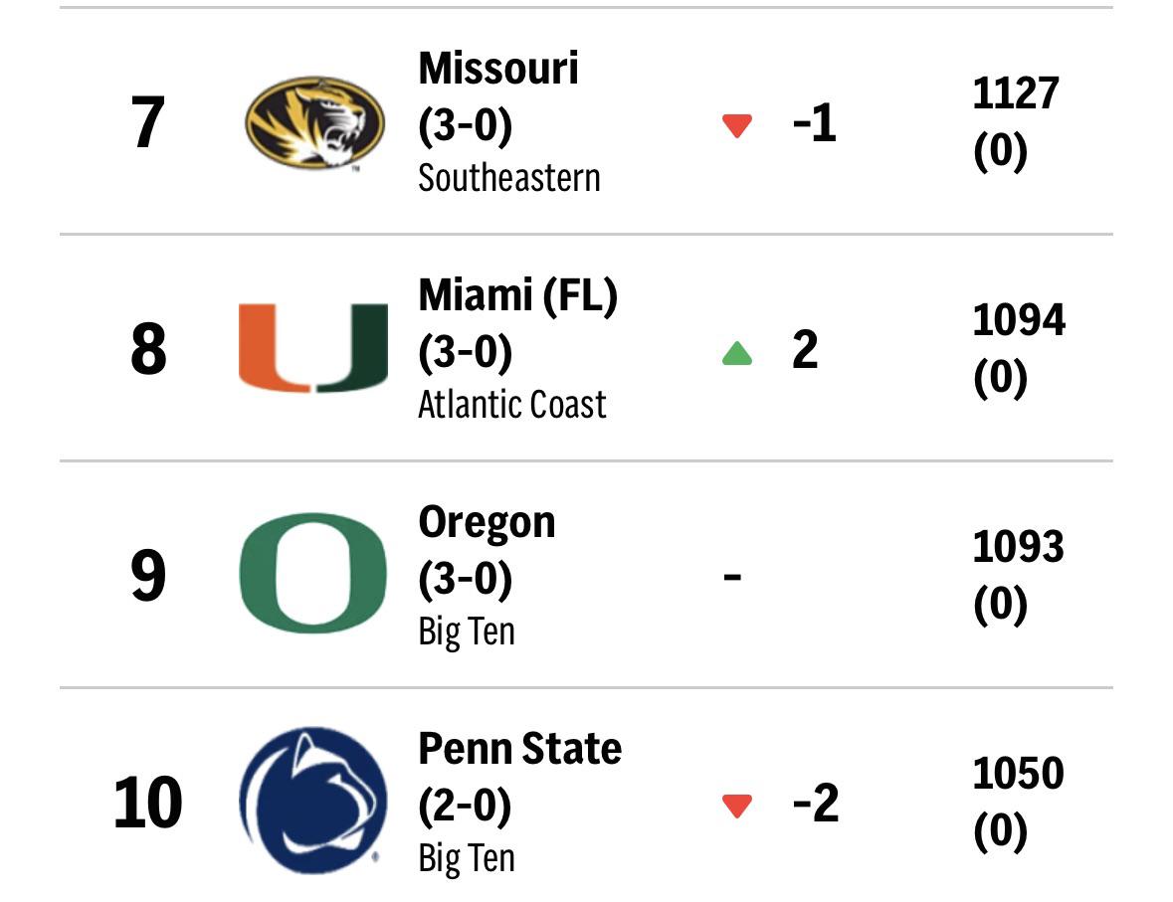Click Oregon's unchanged rank dash
The width and height of the screenshot is (1173, 902).
[732, 577]
